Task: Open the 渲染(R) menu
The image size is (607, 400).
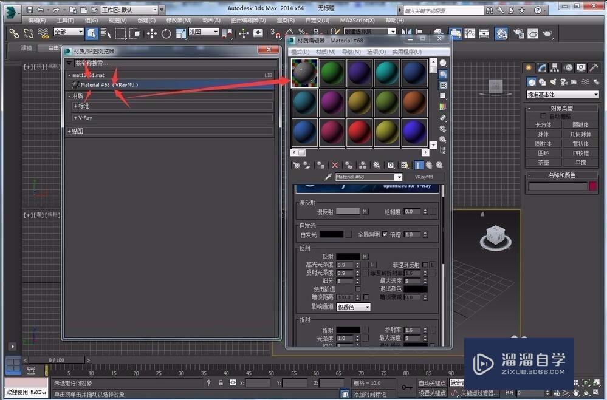Action: tap(286, 20)
